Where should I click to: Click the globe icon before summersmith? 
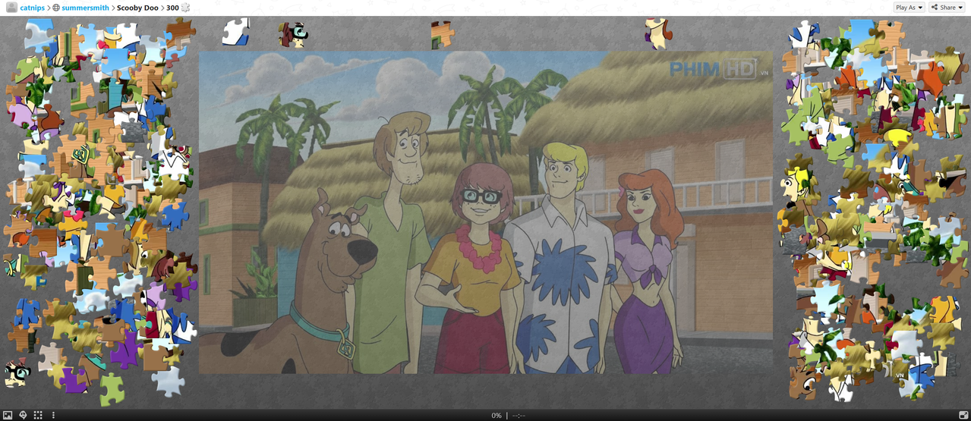56,8
